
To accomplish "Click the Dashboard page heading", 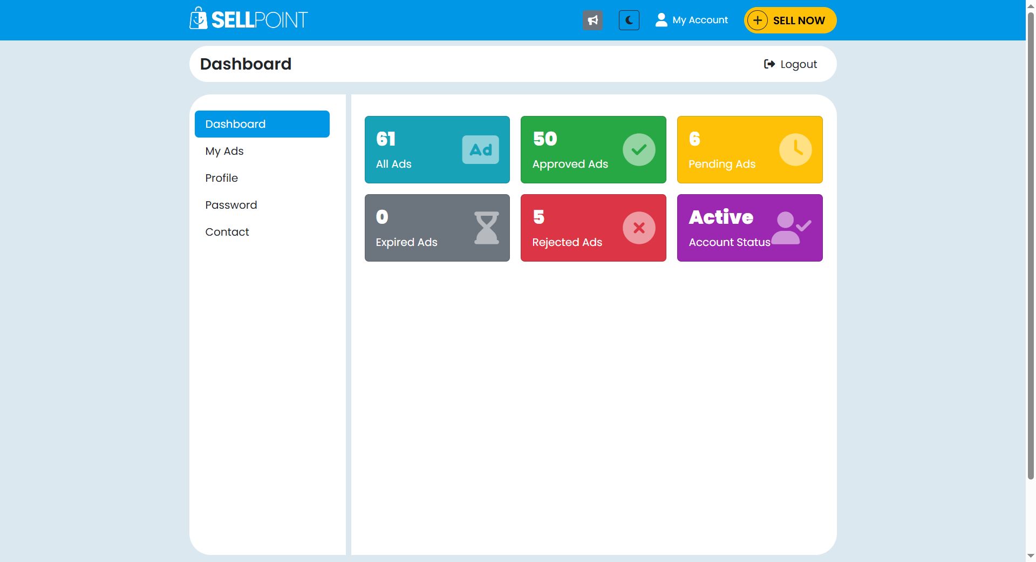I will pyautogui.click(x=246, y=64).
